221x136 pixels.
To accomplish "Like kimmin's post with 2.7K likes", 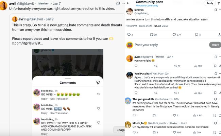I will [174, 35].
